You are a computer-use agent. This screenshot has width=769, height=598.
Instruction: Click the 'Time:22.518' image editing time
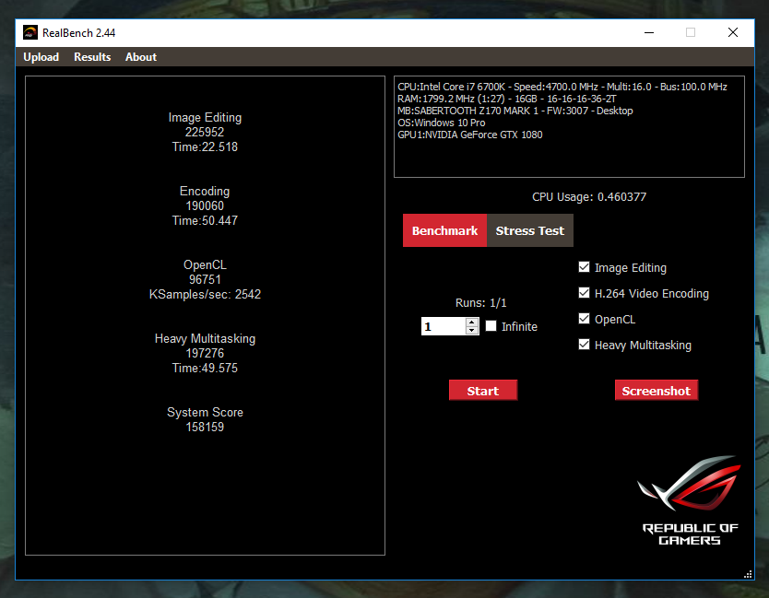pyautogui.click(x=205, y=147)
